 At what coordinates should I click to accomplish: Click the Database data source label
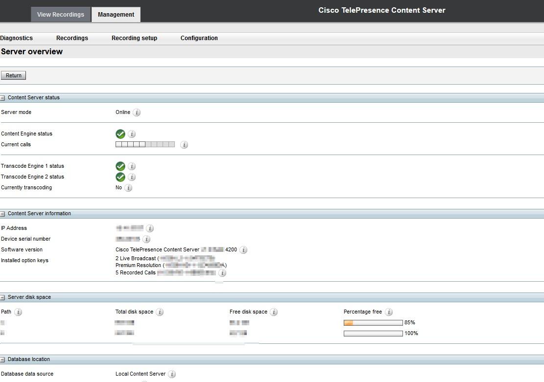click(27, 374)
